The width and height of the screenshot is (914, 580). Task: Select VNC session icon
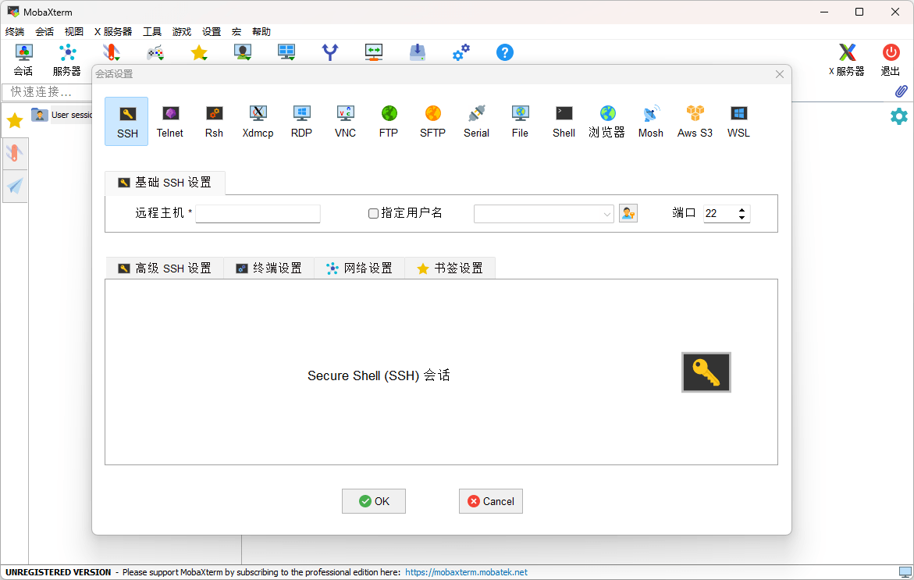(345, 121)
